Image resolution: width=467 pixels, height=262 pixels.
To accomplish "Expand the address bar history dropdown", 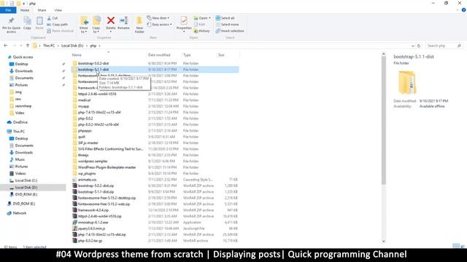I will click(x=412, y=46).
